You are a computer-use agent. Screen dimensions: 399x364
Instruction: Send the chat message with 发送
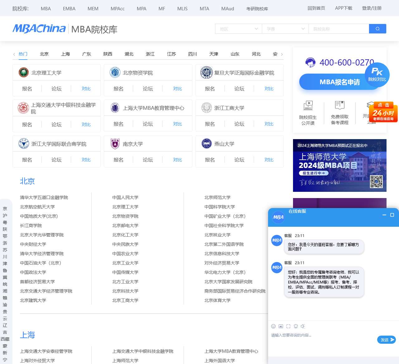386,340
